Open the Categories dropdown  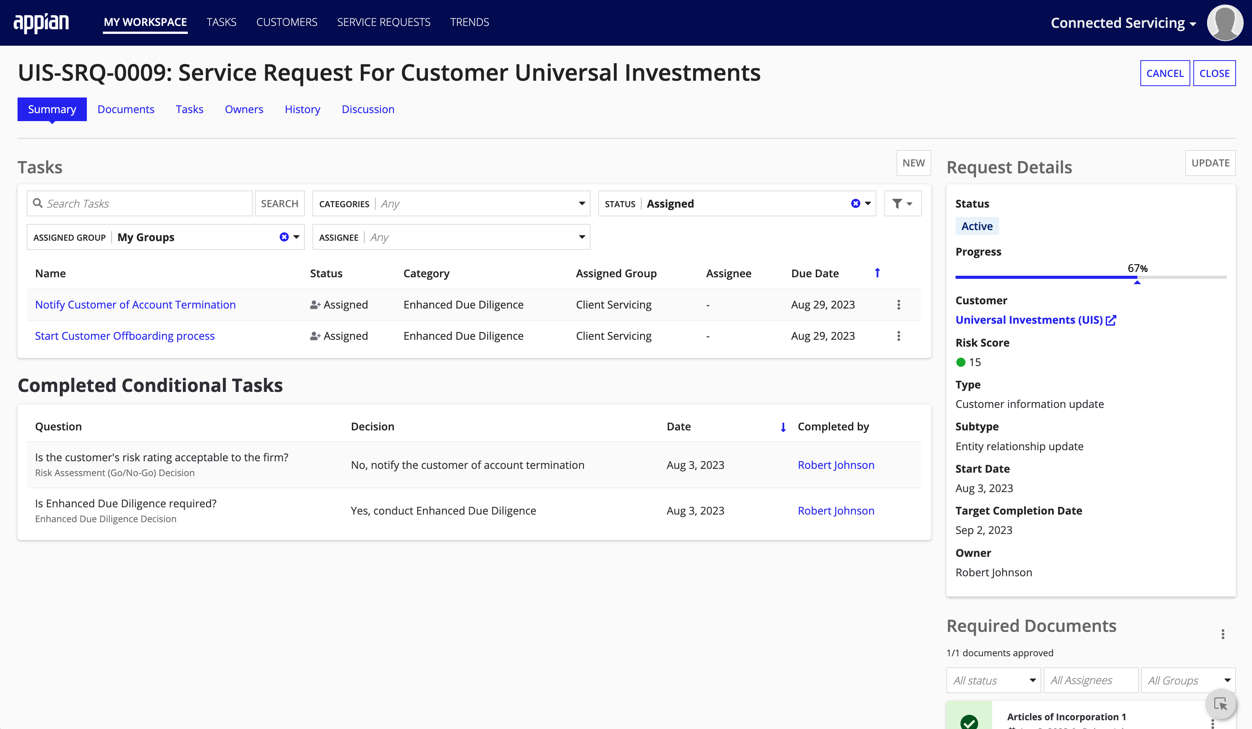(x=451, y=204)
